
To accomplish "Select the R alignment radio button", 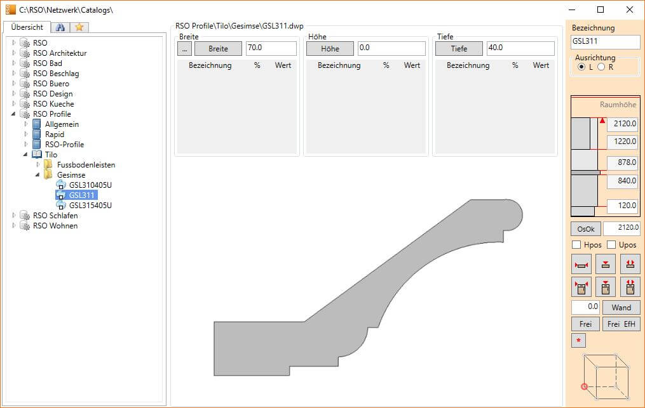I will 601,67.
